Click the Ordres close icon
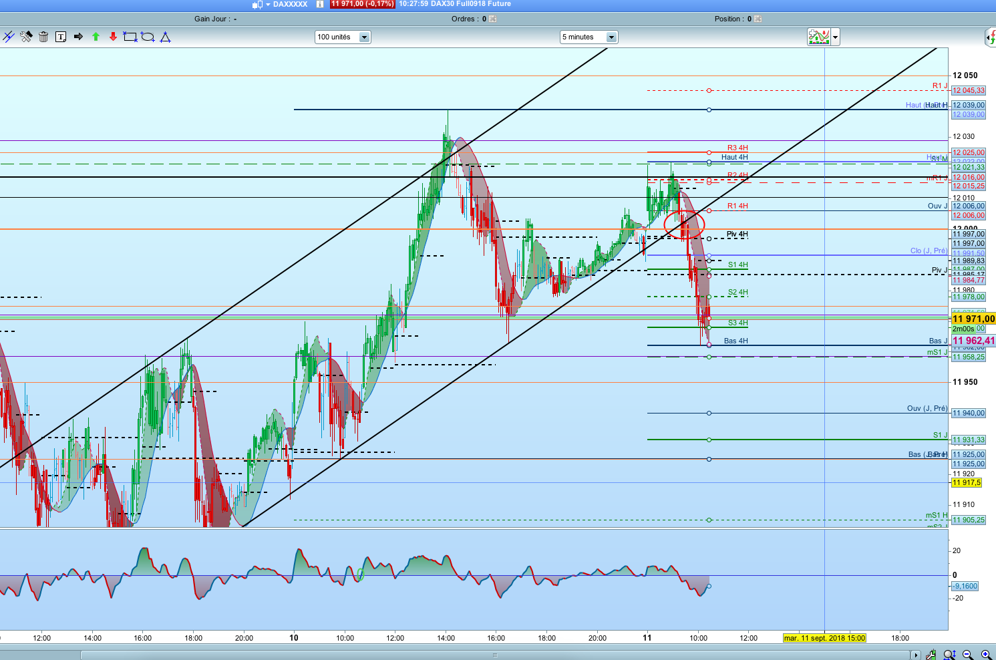The width and height of the screenshot is (996, 660). tap(493, 19)
